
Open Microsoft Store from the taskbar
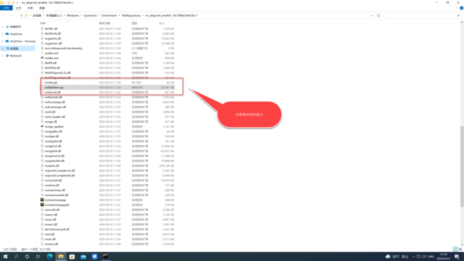72,256
